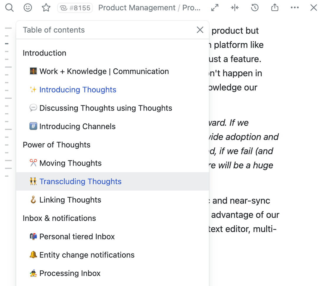This screenshot has width=324, height=286.
Task: Click the emoji reaction icon in the toolbar
Action: 28,8
